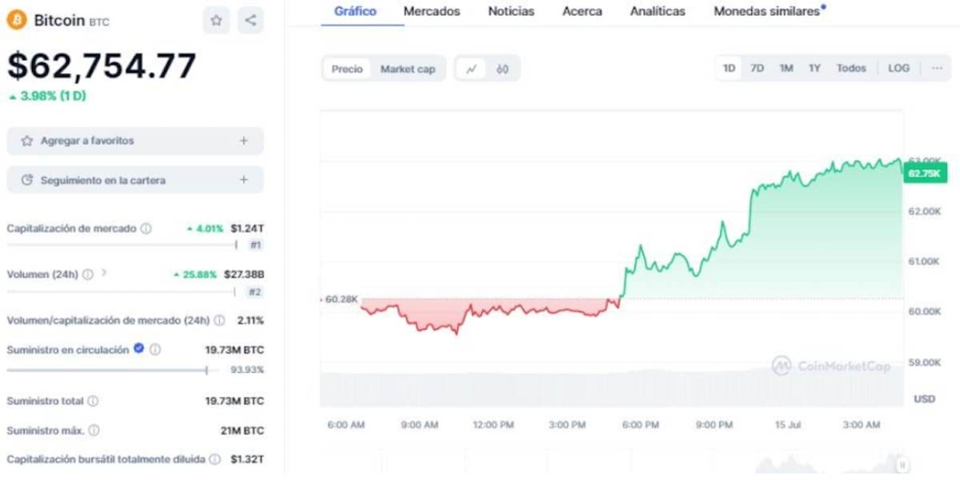Viewport: 960px width, 482px height.
Task: Open the Monedas similares tab
Action: (x=770, y=11)
